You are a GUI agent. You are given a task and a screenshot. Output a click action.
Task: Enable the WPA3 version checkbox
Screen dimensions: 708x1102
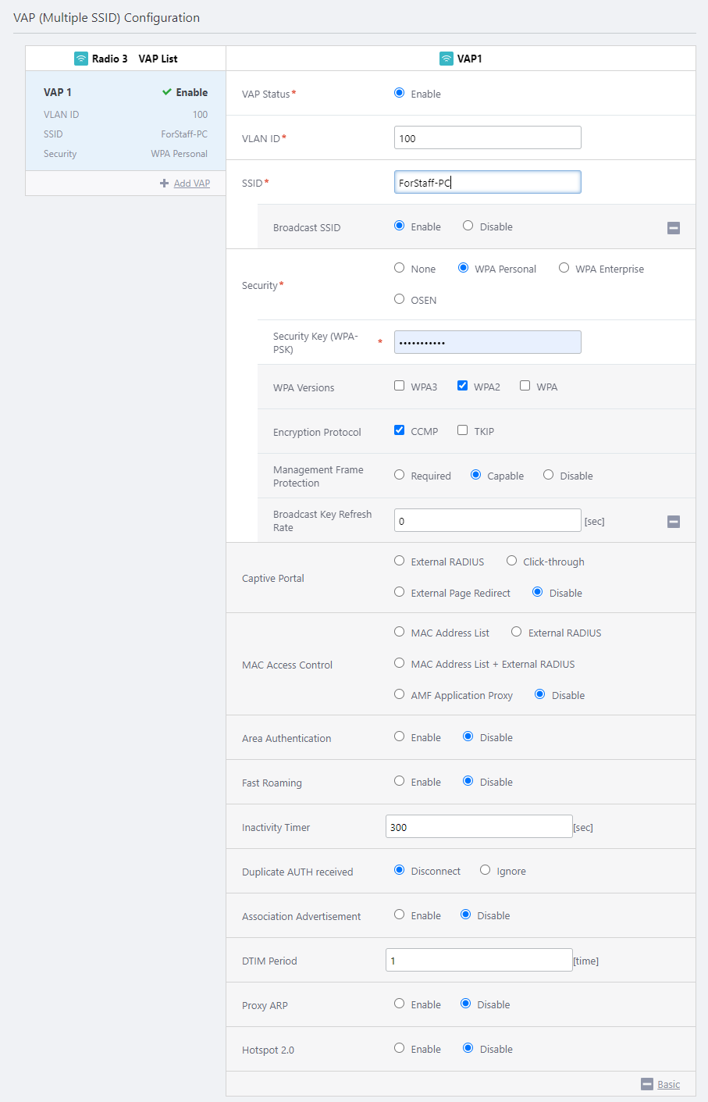click(x=400, y=386)
